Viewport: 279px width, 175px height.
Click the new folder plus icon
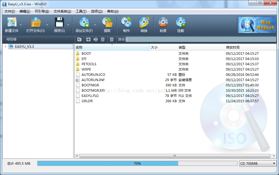coord(88,39)
